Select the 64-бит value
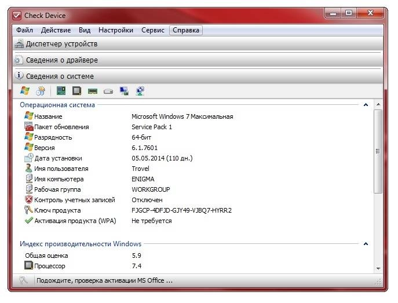Screen dimensions: 398x303 click(x=141, y=137)
